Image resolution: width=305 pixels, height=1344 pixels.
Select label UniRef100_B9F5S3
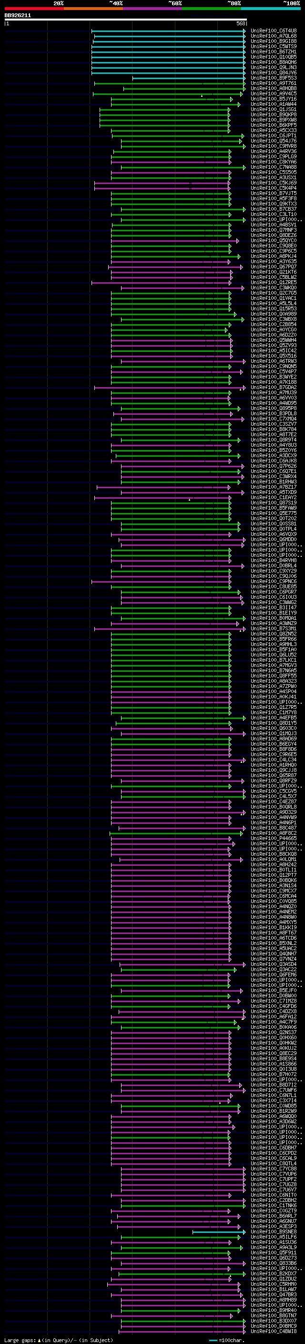pos(274,78)
